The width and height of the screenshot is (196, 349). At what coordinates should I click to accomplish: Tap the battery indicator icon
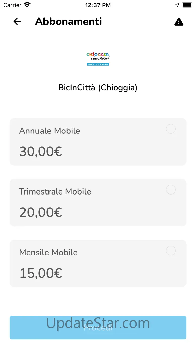tap(187, 5)
